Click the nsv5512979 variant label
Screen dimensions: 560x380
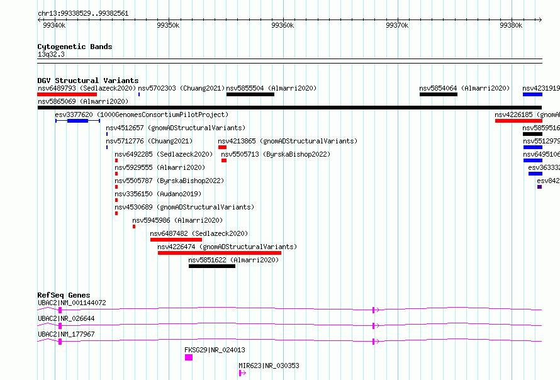click(x=541, y=141)
